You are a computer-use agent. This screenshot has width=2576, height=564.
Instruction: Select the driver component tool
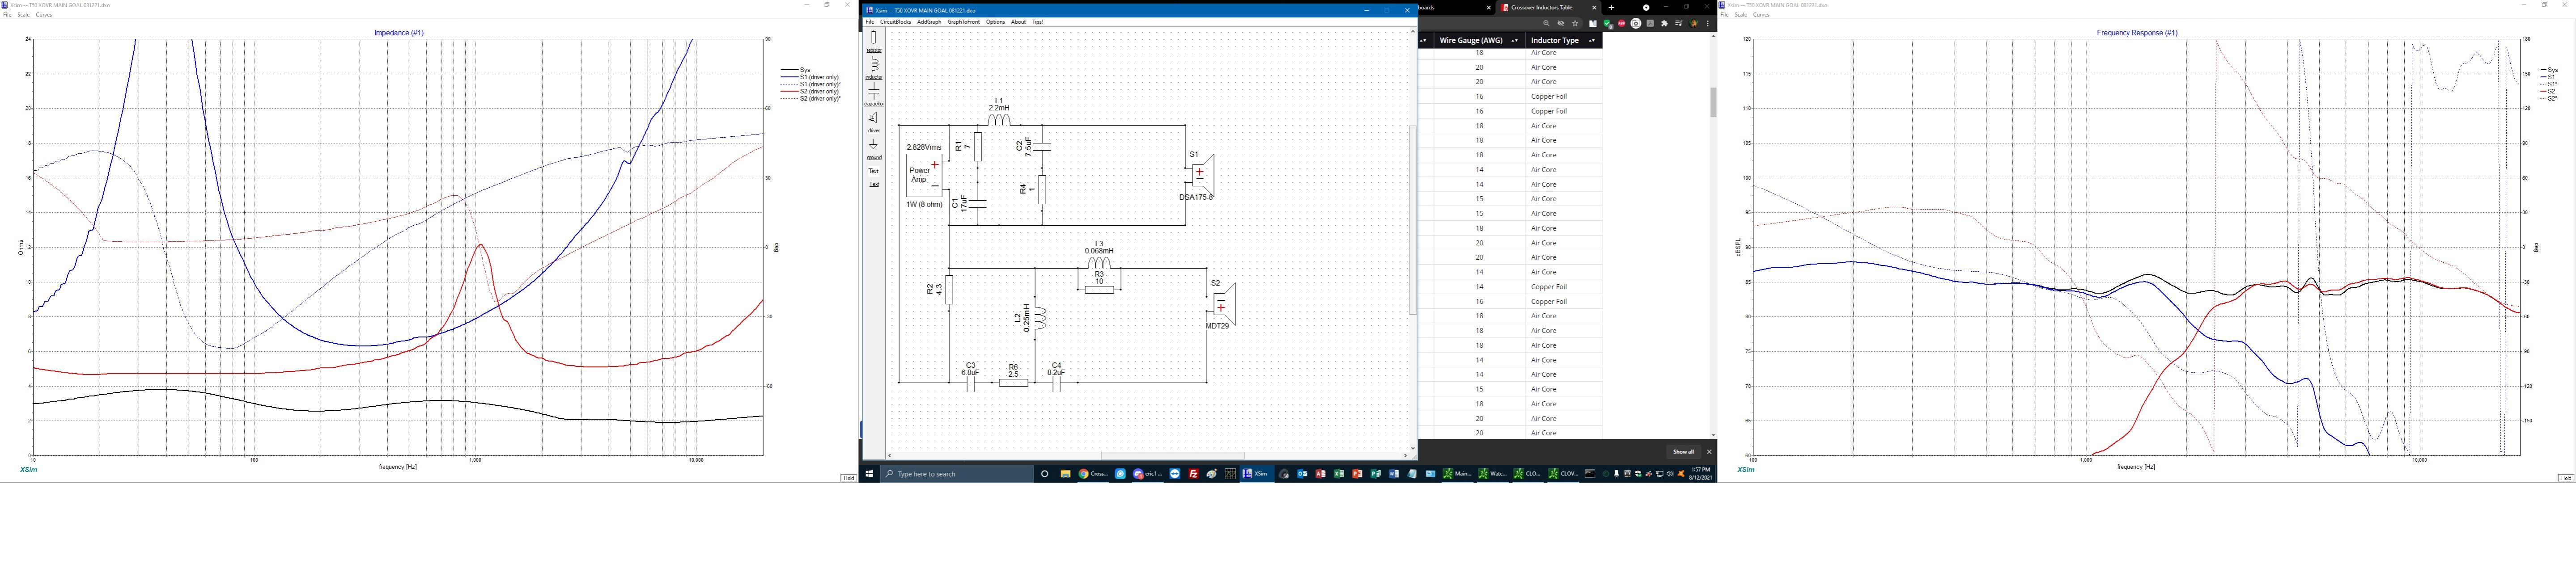tap(873, 121)
